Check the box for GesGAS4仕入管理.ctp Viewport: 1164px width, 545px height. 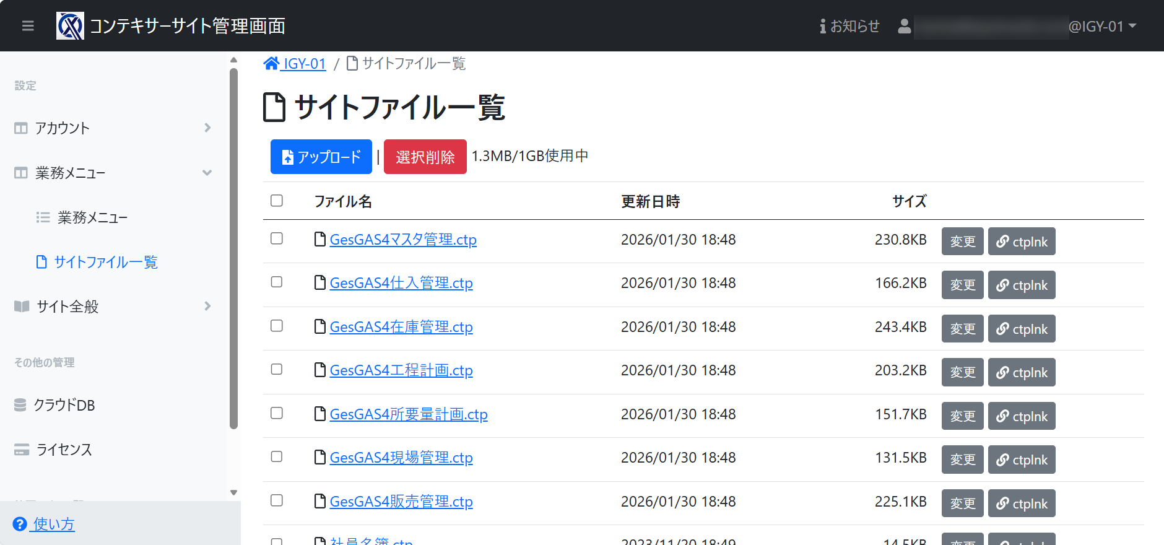tap(277, 282)
